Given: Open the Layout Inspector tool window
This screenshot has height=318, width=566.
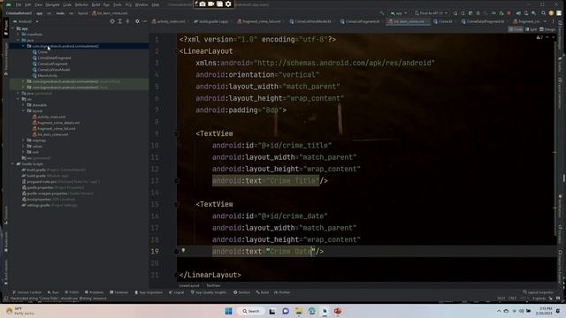Looking at the screenshot, I should [539, 292].
